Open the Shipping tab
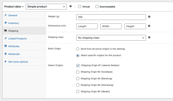 point(13,31)
